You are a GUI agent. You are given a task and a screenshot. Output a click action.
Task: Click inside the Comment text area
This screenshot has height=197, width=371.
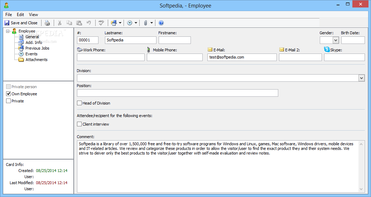tap(218, 167)
